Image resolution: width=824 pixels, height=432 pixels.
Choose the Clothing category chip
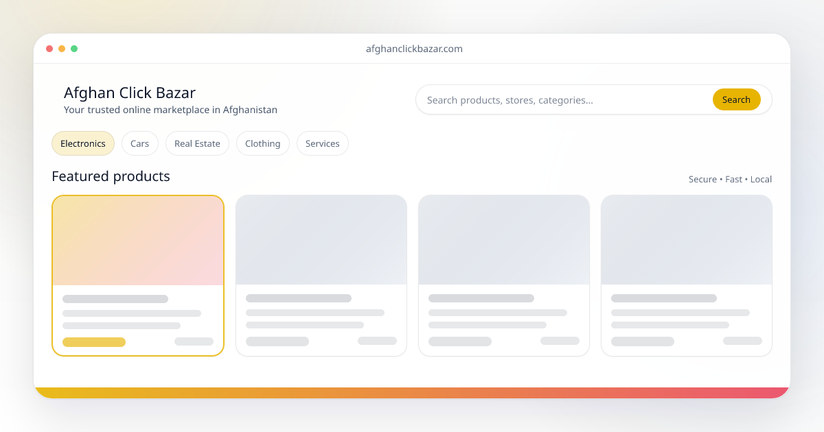262,143
